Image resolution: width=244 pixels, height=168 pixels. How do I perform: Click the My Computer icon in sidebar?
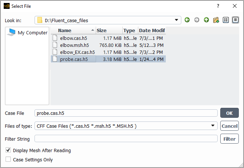(x=11, y=32)
